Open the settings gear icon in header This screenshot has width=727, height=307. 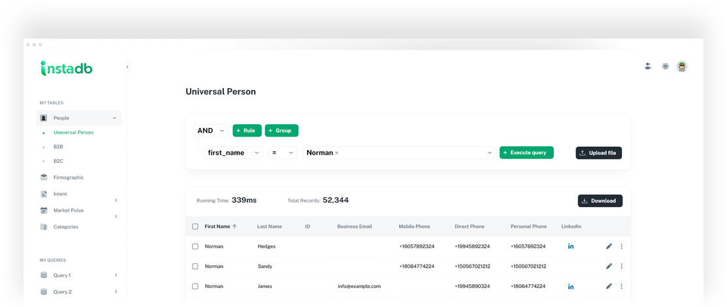pyautogui.click(x=665, y=66)
